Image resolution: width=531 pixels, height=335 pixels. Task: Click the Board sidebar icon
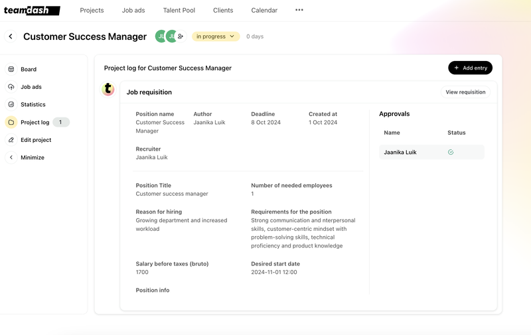point(11,69)
